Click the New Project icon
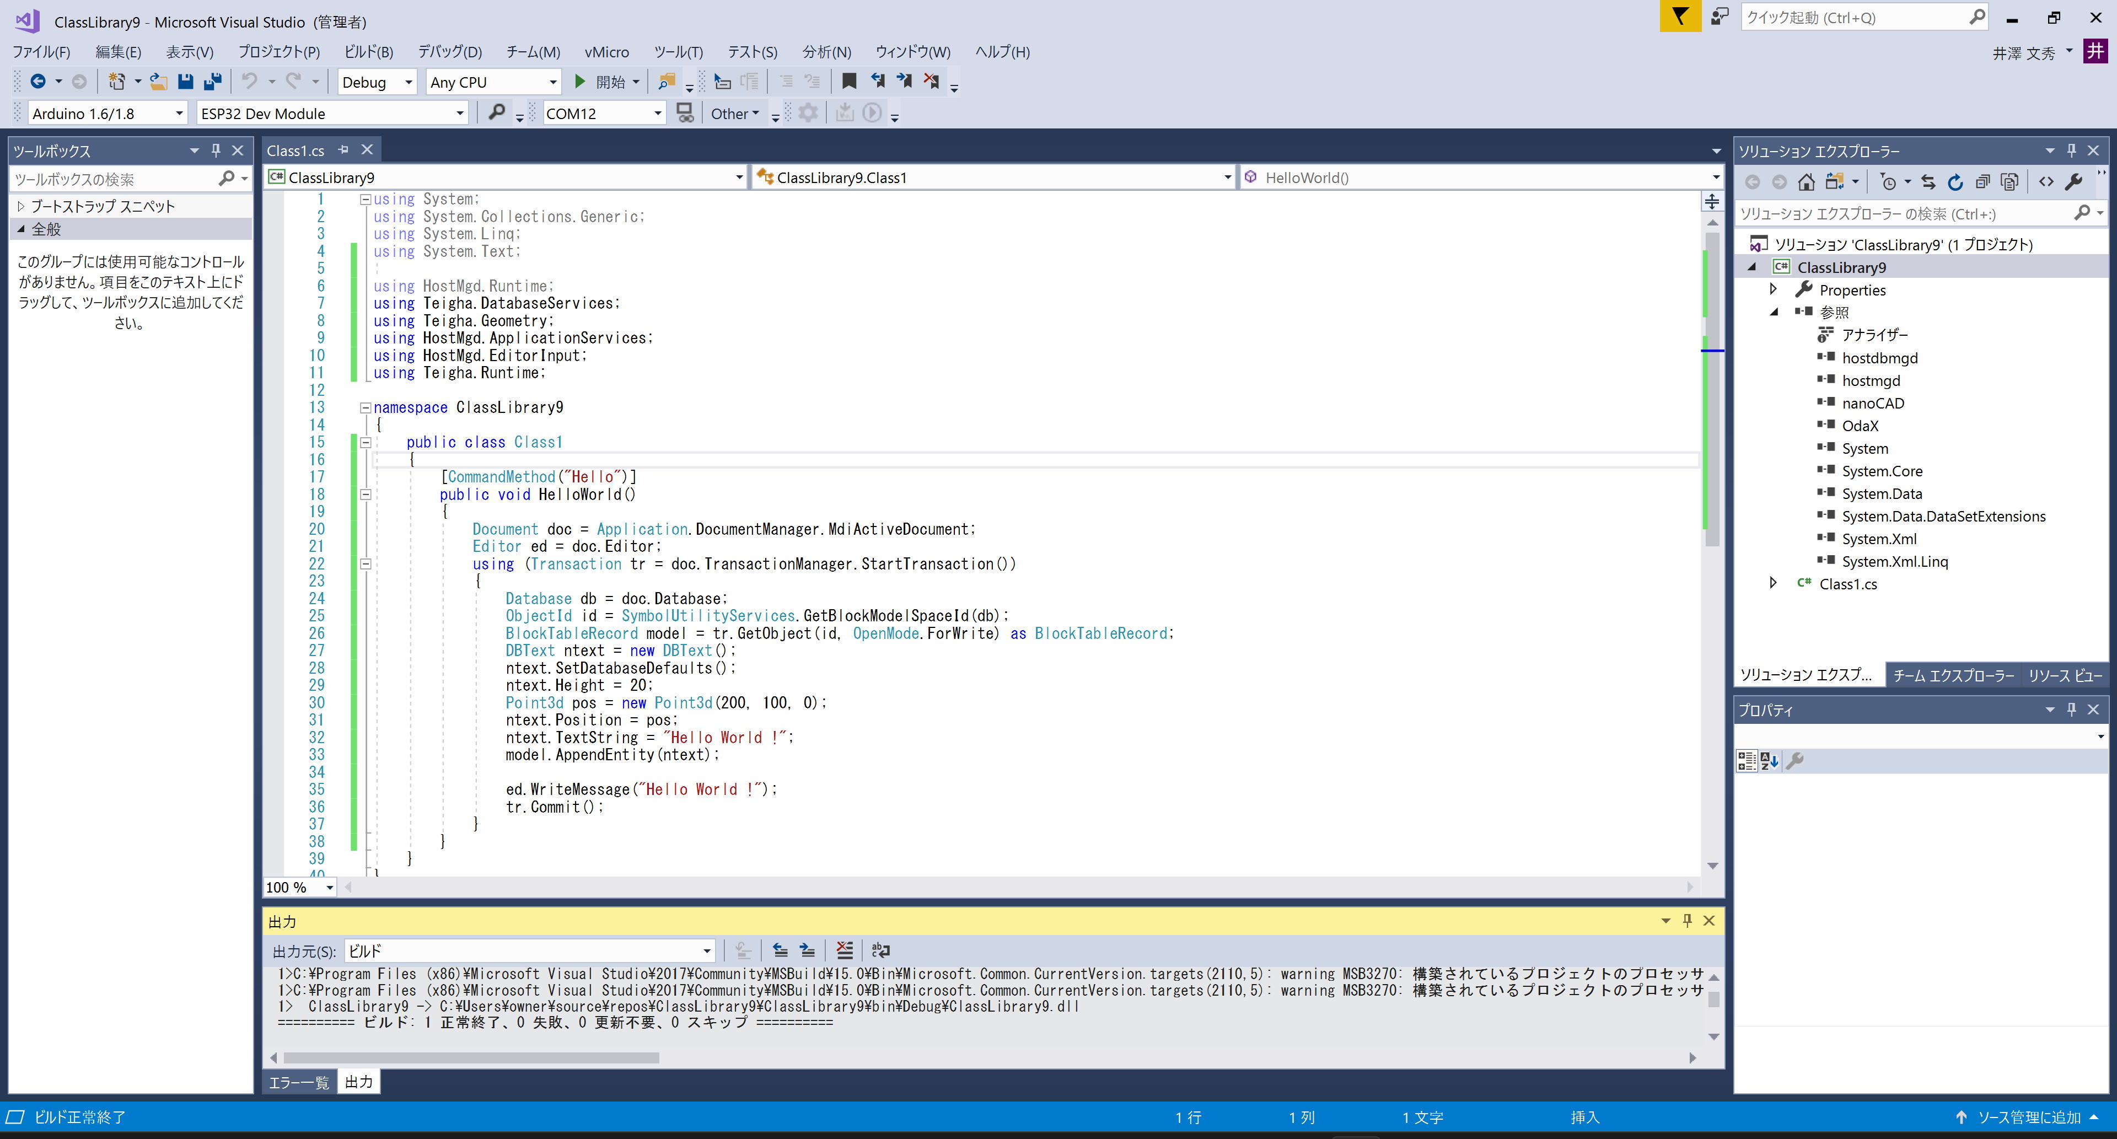This screenshot has height=1139, width=2117. click(x=117, y=82)
